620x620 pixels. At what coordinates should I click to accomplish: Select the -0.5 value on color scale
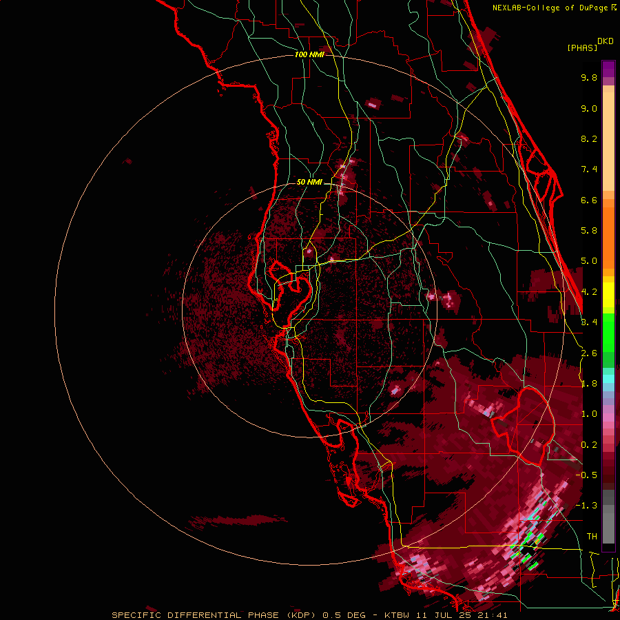point(586,475)
